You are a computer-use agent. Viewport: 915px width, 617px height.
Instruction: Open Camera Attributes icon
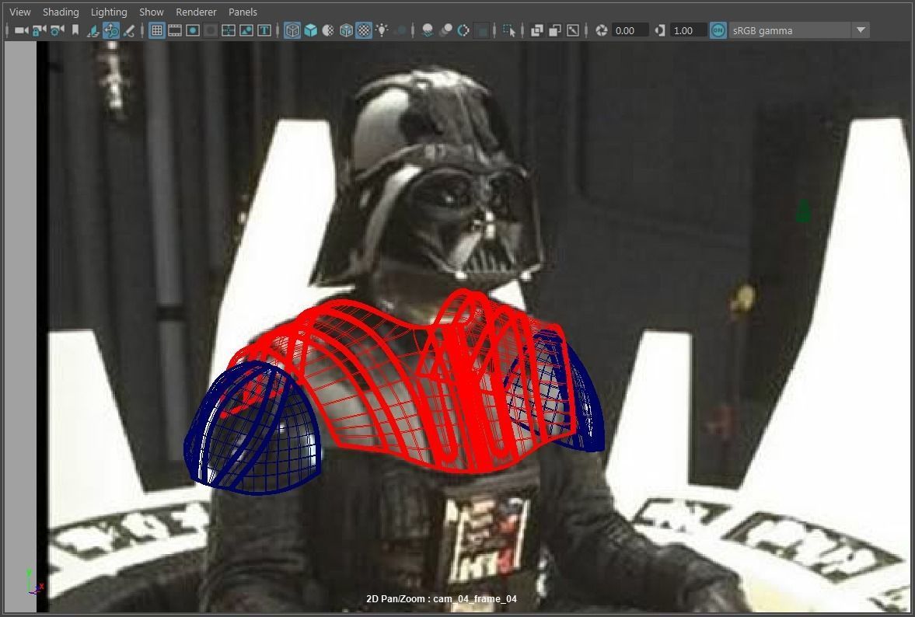(x=58, y=30)
